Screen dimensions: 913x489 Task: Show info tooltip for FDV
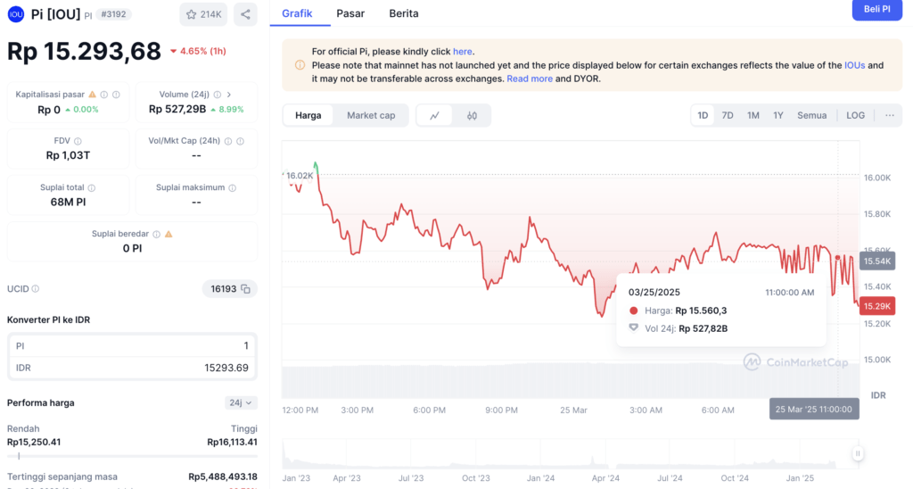click(78, 141)
